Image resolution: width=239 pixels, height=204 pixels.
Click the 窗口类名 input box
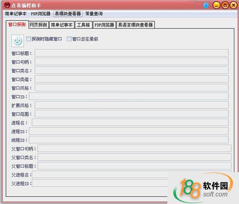pos(131,70)
